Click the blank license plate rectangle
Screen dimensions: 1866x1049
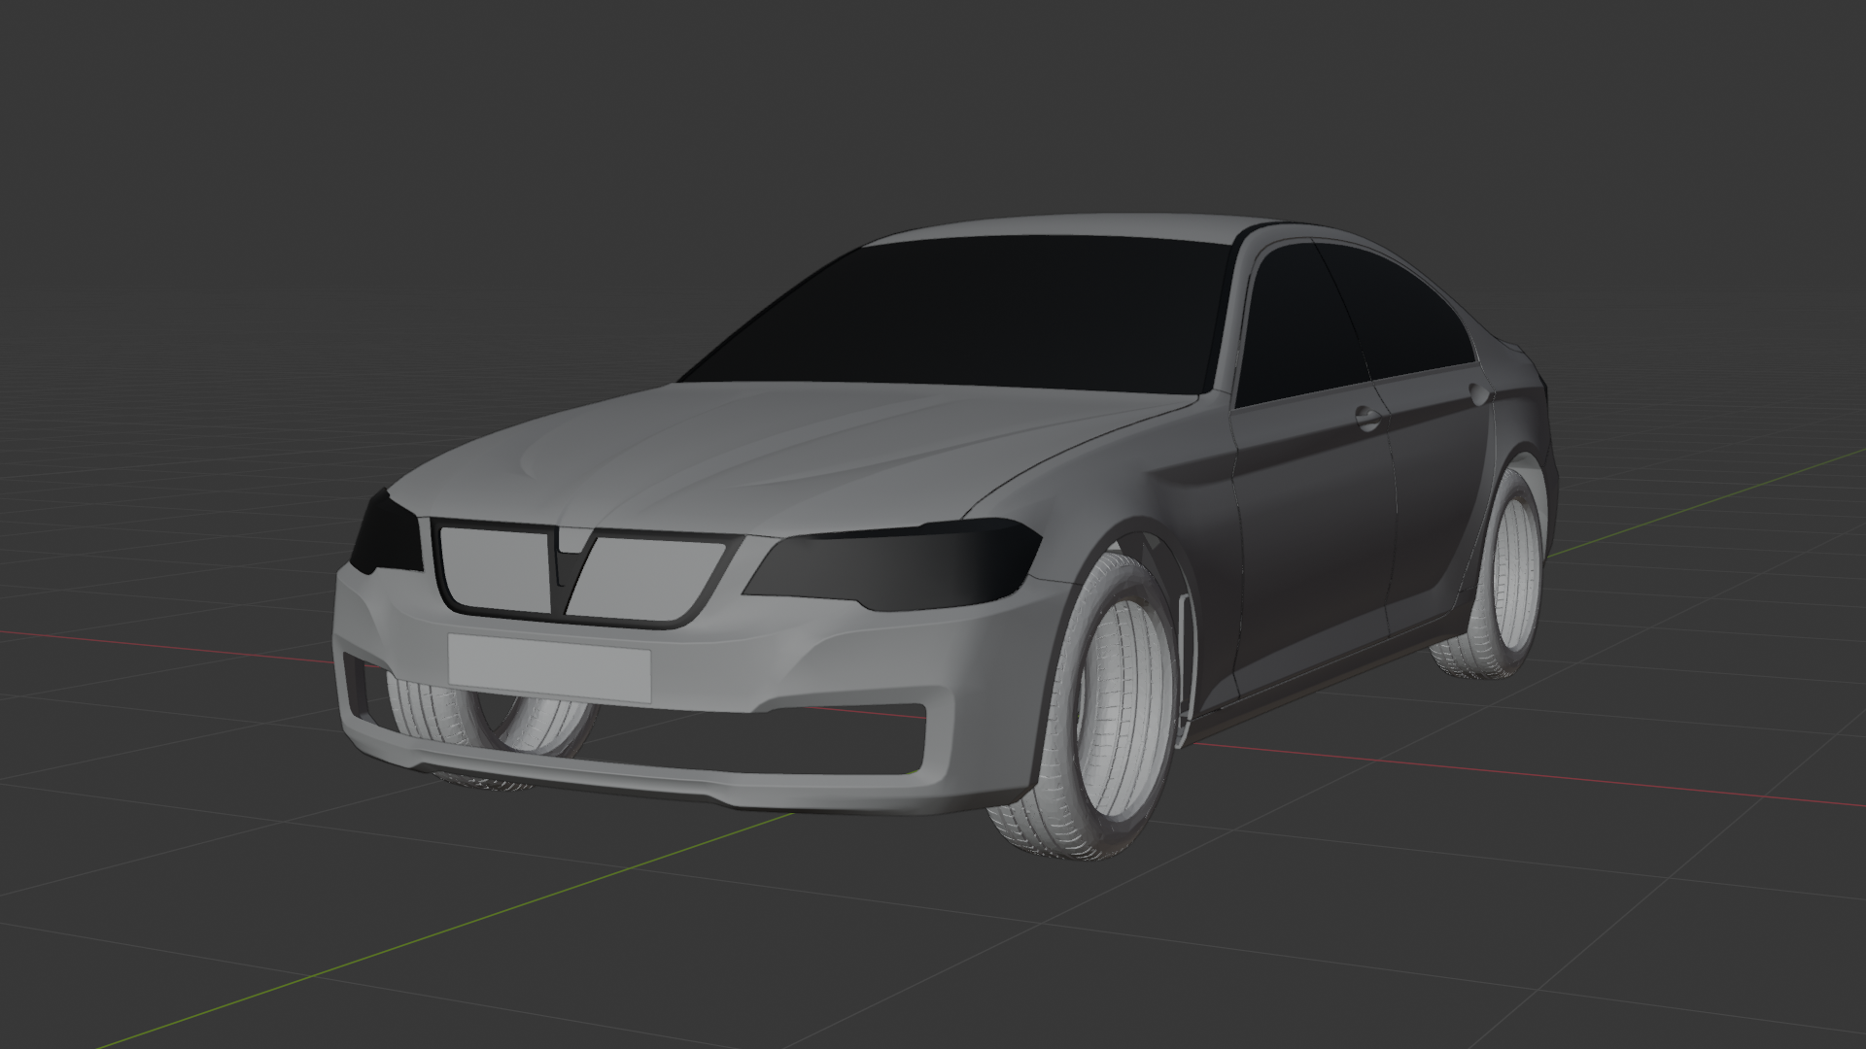click(x=549, y=667)
